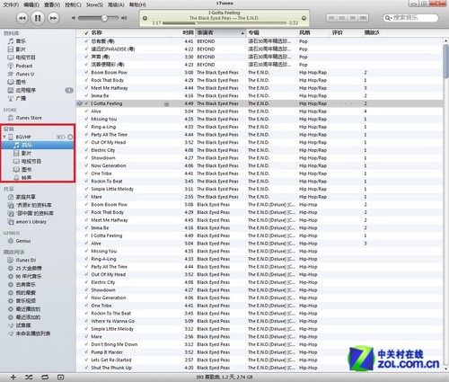Switch to song list view button
Screen dimensions: 449x382
(x=331, y=18)
